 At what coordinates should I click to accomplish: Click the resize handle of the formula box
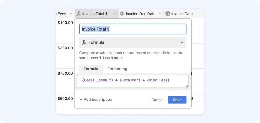(x=187, y=86)
